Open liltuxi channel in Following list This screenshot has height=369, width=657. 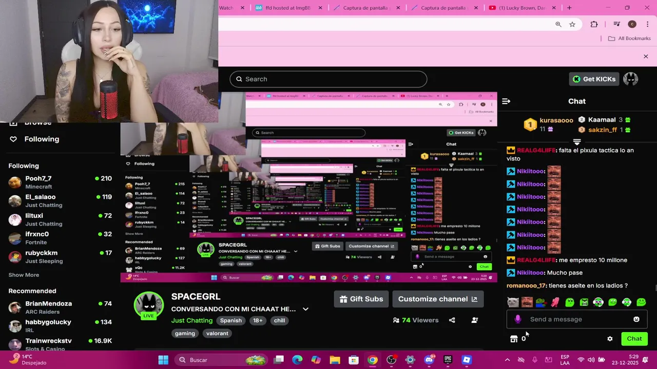60,219
